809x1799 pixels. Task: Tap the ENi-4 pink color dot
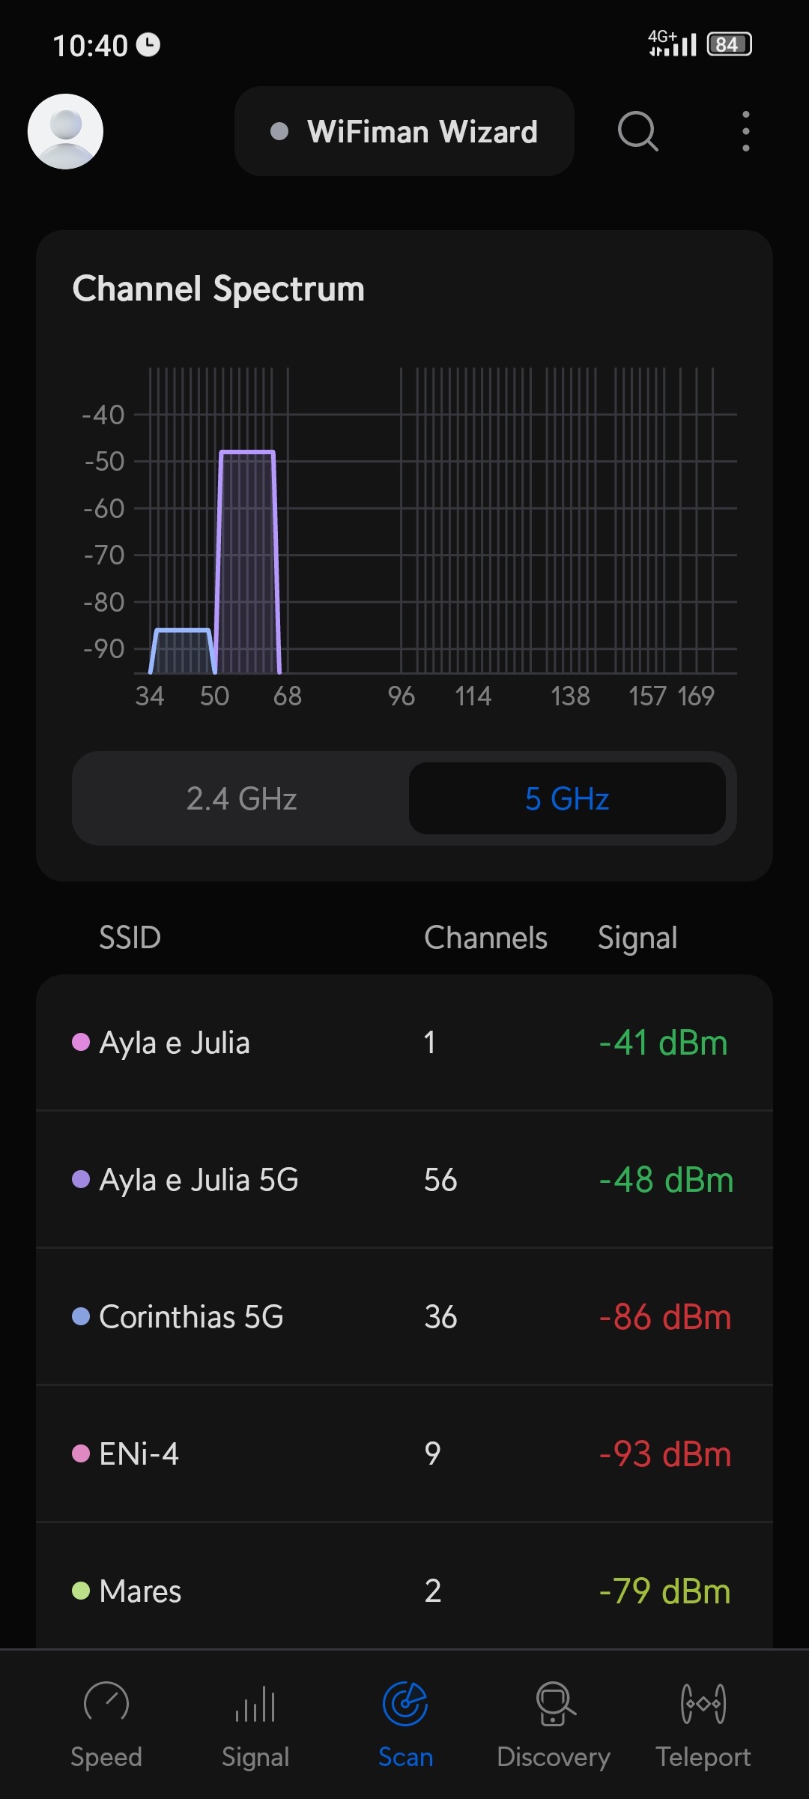pos(81,1454)
